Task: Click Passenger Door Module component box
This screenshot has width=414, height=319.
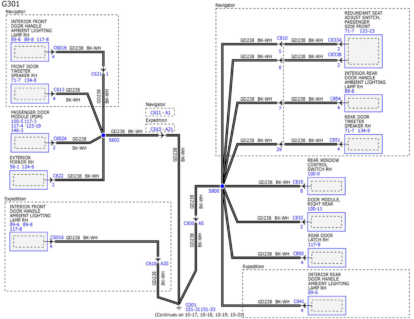Action: point(30,143)
